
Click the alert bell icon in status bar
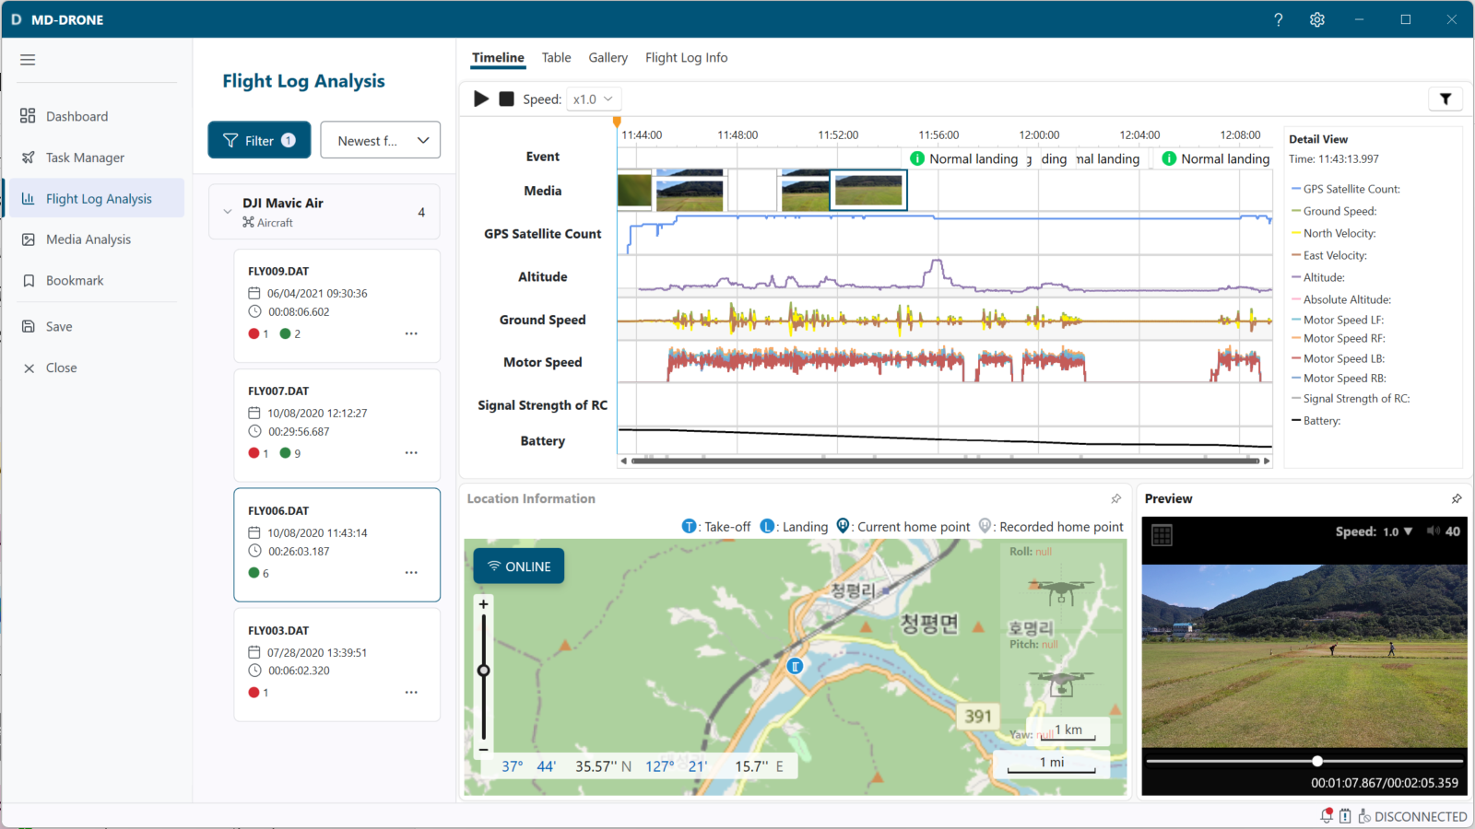pyautogui.click(x=1327, y=816)
